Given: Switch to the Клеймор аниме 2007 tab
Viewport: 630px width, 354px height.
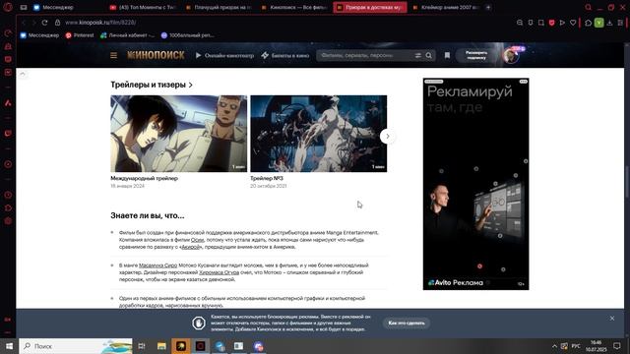Looking at the screenshot, I should click(x=446, y=7).
